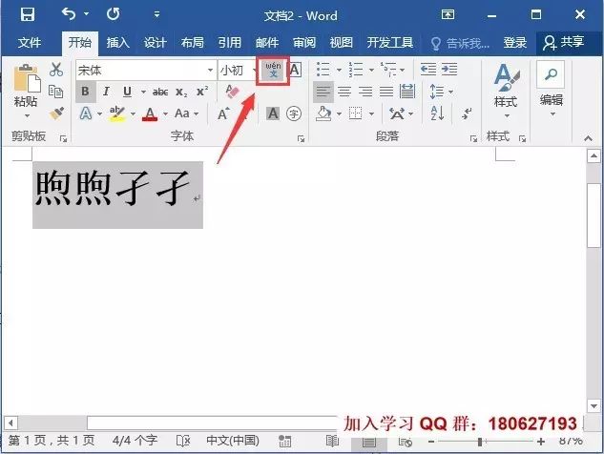Viewport: 604px width, 454px height.
Task: Toggle Italic formatting
Action: (107, 92)
